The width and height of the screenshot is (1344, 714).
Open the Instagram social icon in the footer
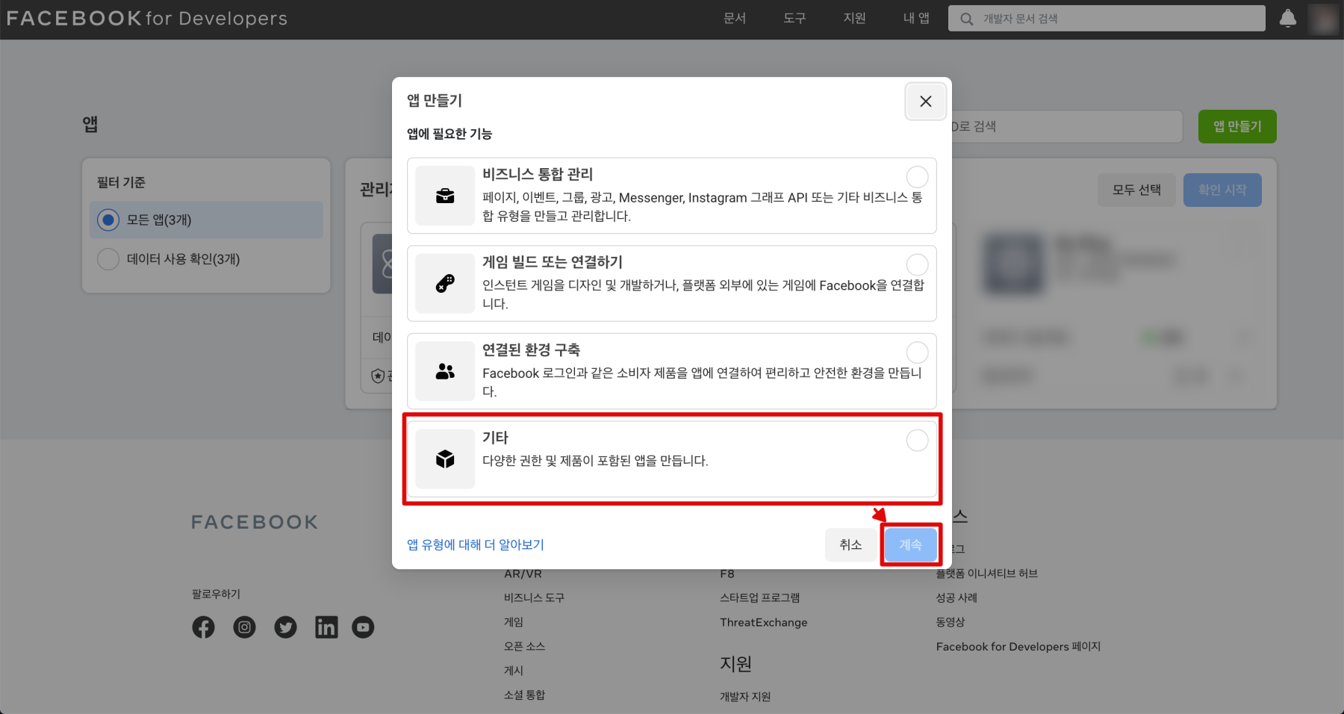click(x=244, y=627)
